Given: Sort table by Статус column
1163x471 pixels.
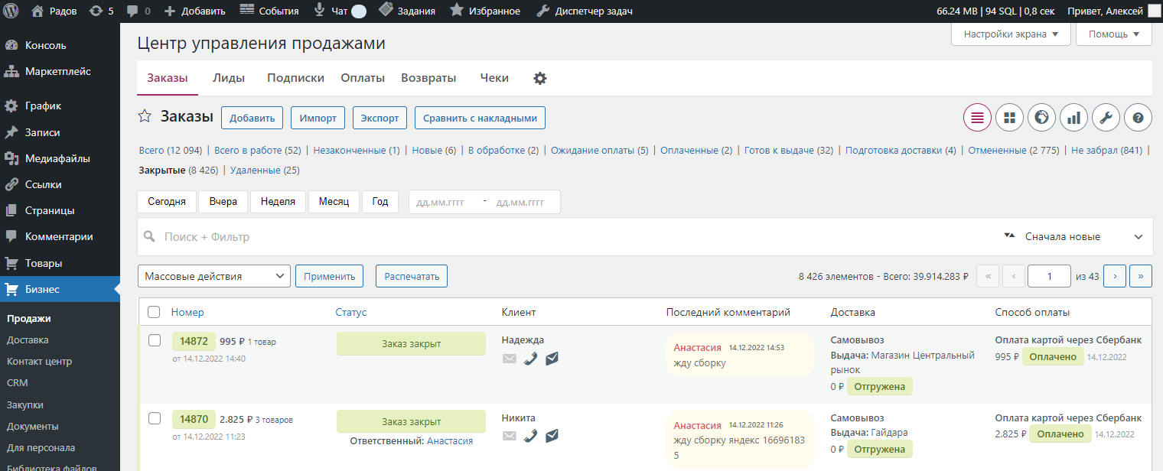Looking at the screenshot, I should pos(351,312).
